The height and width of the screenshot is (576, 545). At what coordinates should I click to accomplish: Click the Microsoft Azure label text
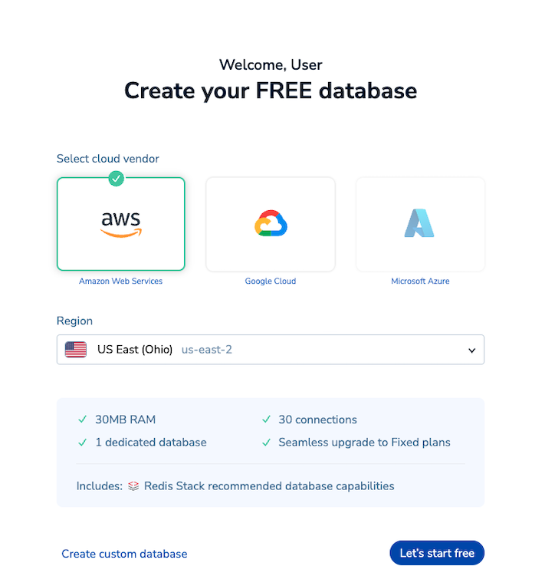pos(420,281)
